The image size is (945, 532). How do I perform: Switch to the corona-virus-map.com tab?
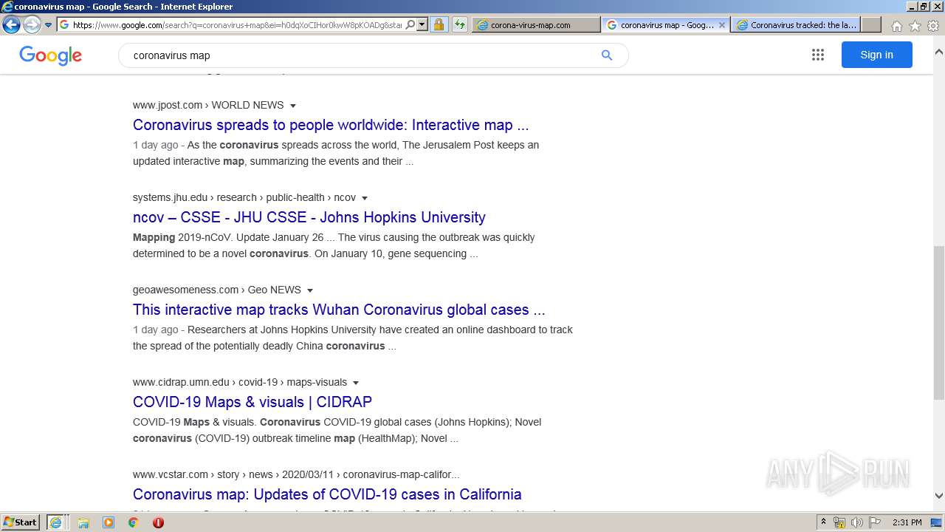[536, 24]
